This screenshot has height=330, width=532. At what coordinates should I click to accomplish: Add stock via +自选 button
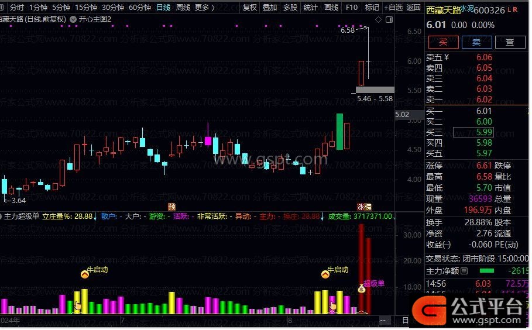(393, 7)
